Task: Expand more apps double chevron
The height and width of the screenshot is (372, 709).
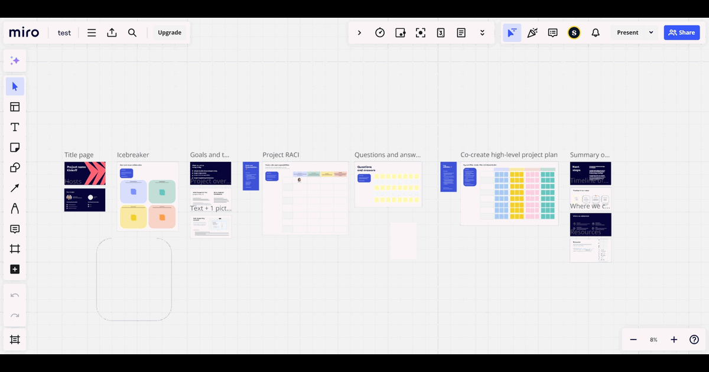Action: [482, 32]
